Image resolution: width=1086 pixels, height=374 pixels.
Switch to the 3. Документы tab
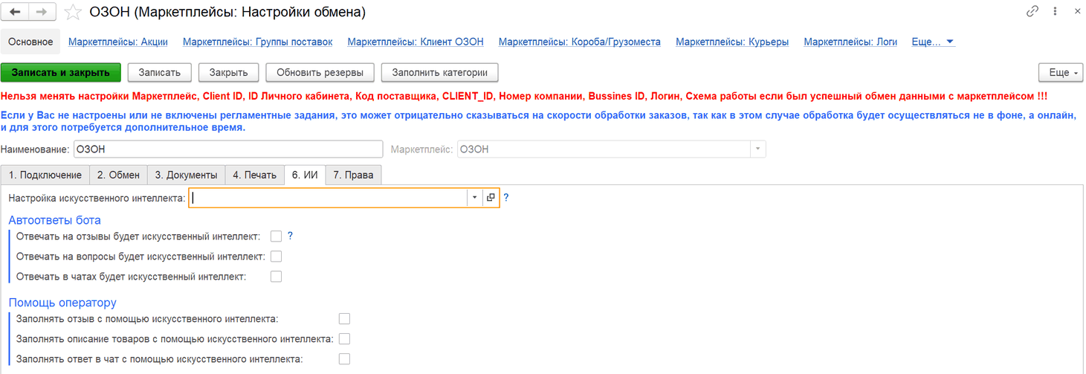[x=186, y=175]
